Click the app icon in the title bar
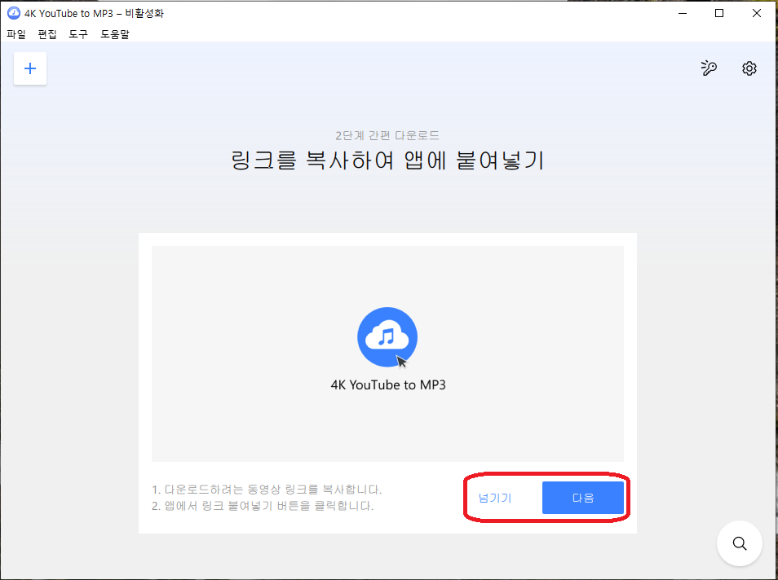Image resolution: width=778 pixels, height=580 pixels. 13,13
